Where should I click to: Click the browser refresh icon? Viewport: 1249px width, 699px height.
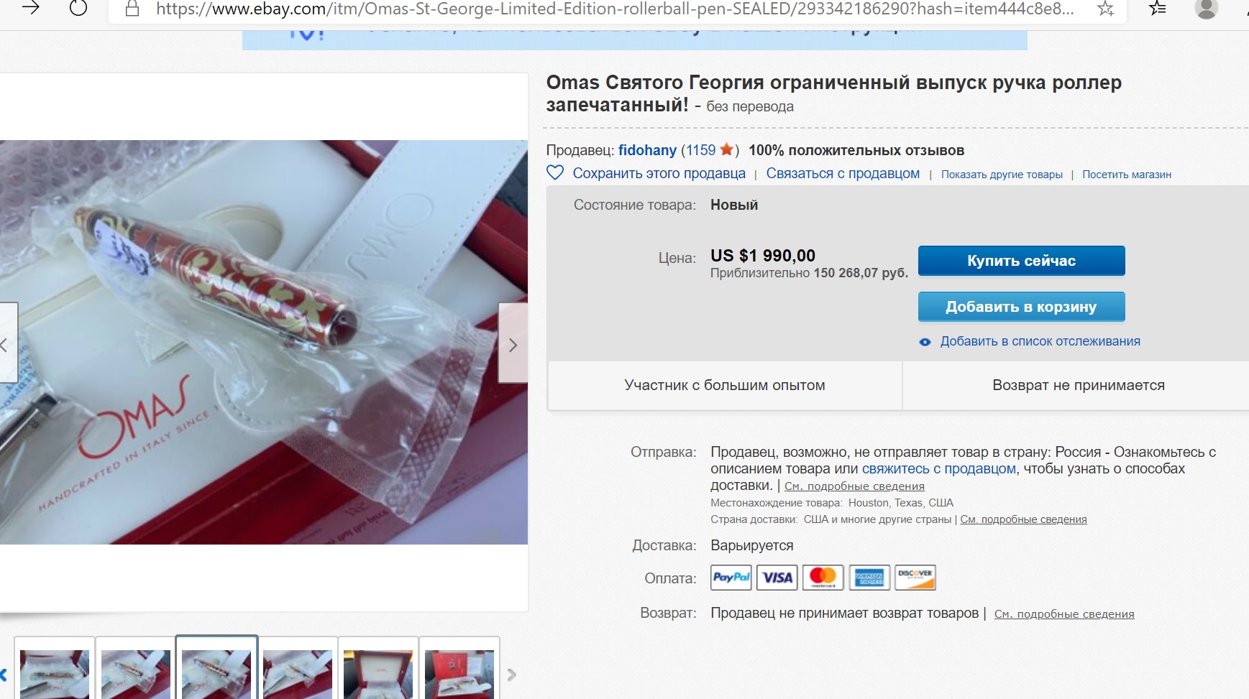coord(78,8)
